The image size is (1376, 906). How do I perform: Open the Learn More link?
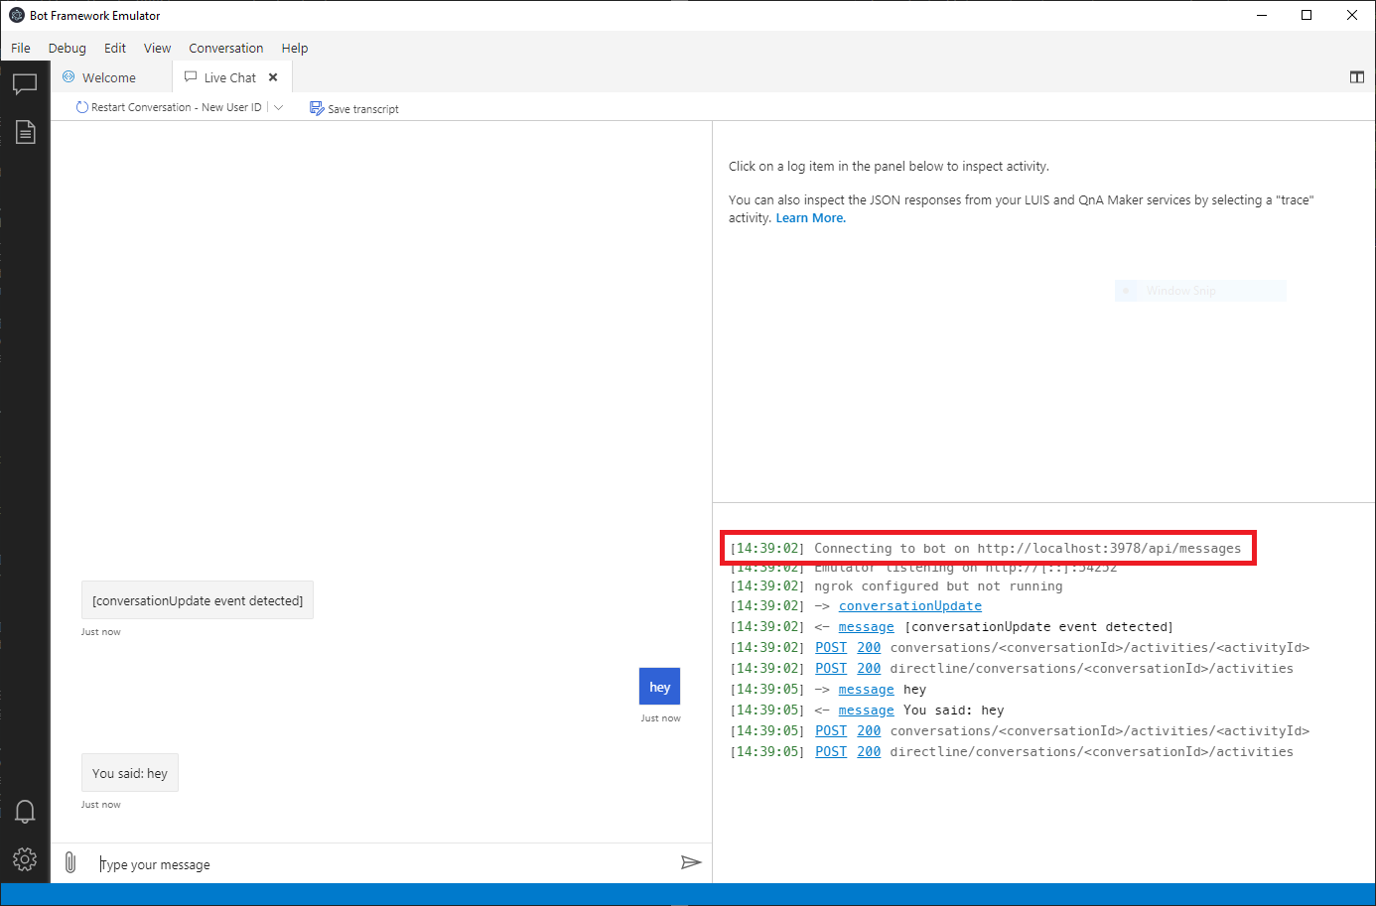[x=811, y=218]
